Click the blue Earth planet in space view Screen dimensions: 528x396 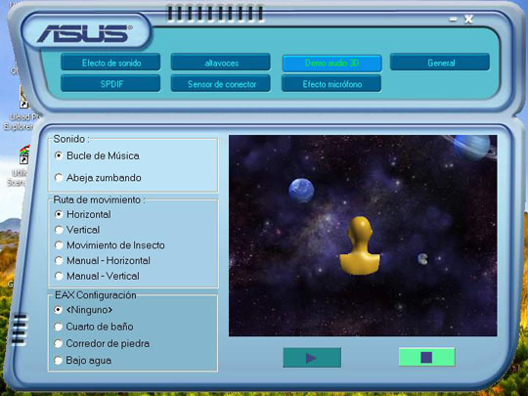click(301, 191)
